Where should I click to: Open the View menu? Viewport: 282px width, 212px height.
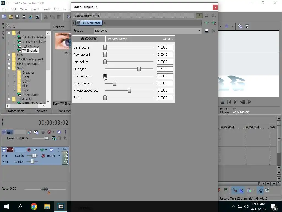click(x=23, y=9)
